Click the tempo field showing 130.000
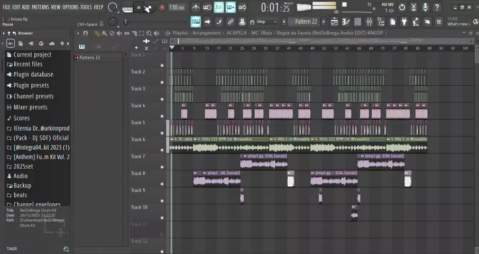The height and width of the screenshot is (254, 479). tap(177, 7)
